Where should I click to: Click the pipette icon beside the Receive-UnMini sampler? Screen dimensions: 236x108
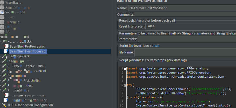pyautogui.click(x=4, y=71)
